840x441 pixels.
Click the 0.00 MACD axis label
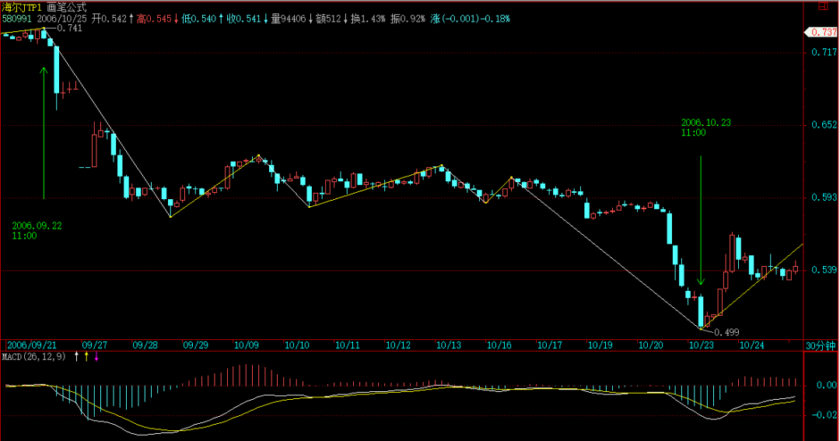point(827,385)
